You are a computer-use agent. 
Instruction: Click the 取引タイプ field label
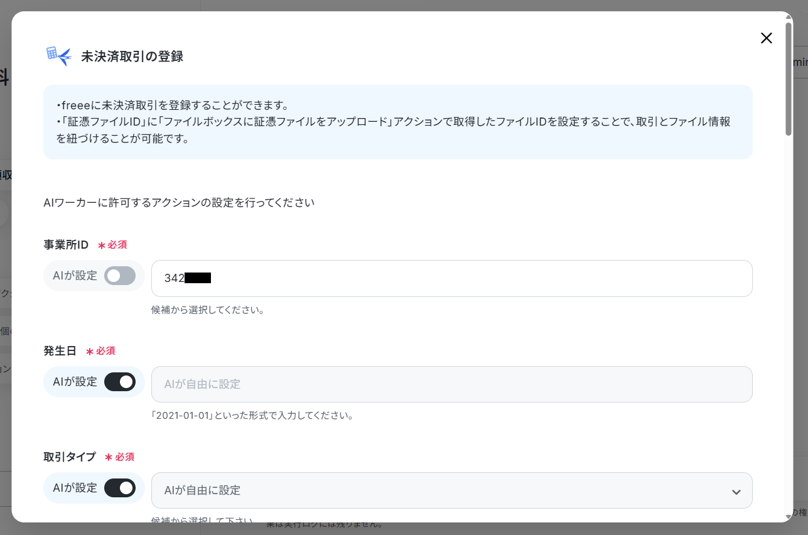click(69, 457)
